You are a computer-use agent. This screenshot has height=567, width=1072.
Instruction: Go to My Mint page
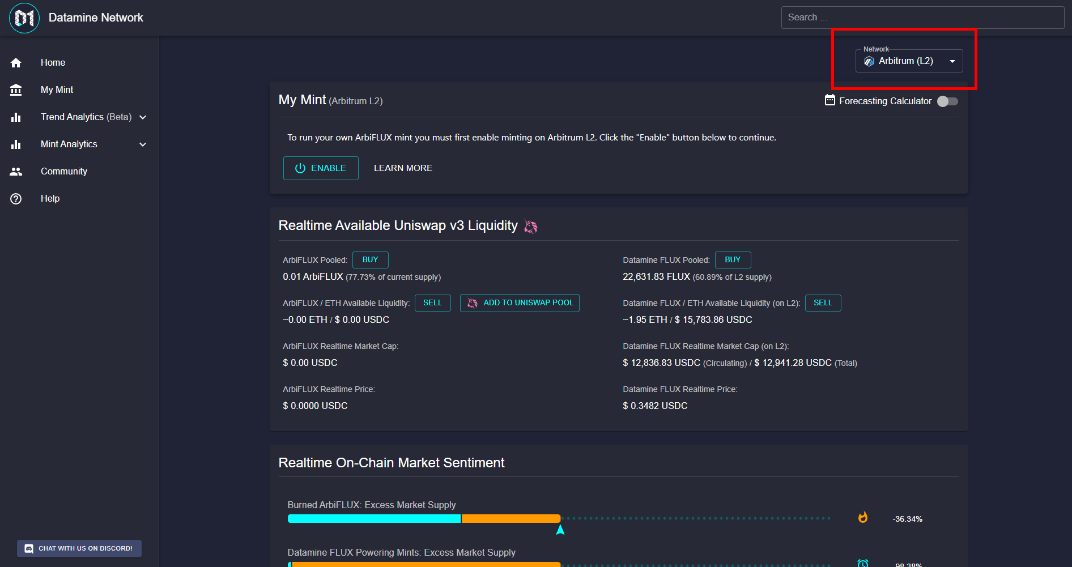tap(79, 90)
